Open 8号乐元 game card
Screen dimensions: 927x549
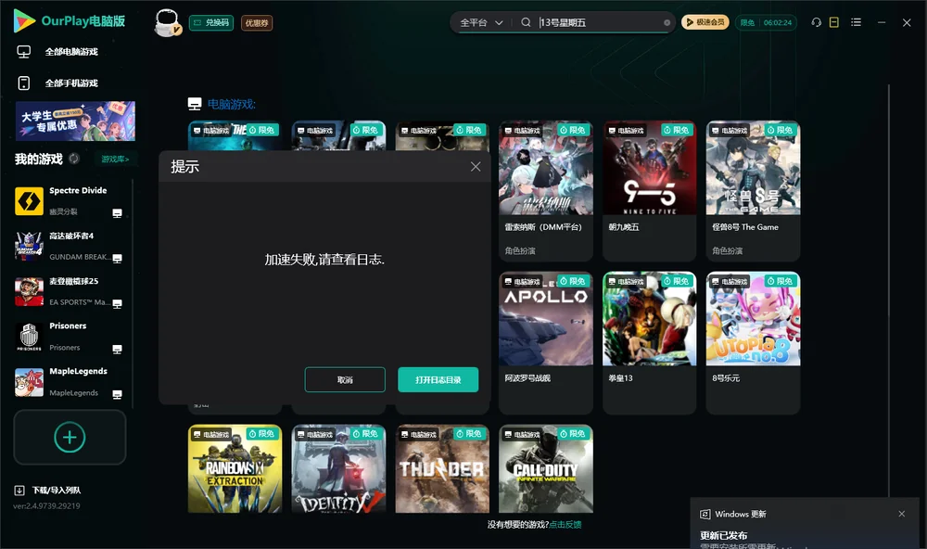click(x=753, y=342)
